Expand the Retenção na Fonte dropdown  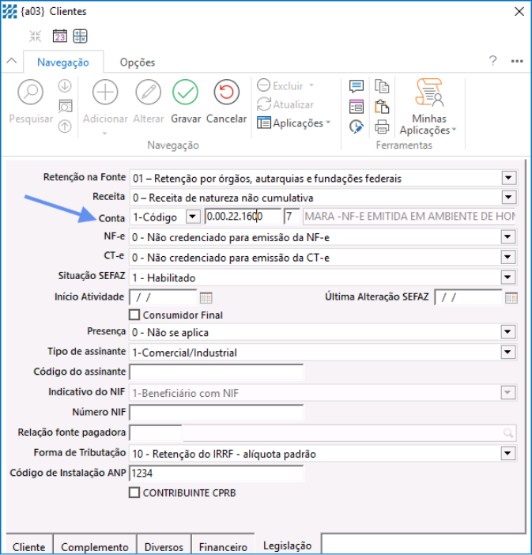[508, 179]
